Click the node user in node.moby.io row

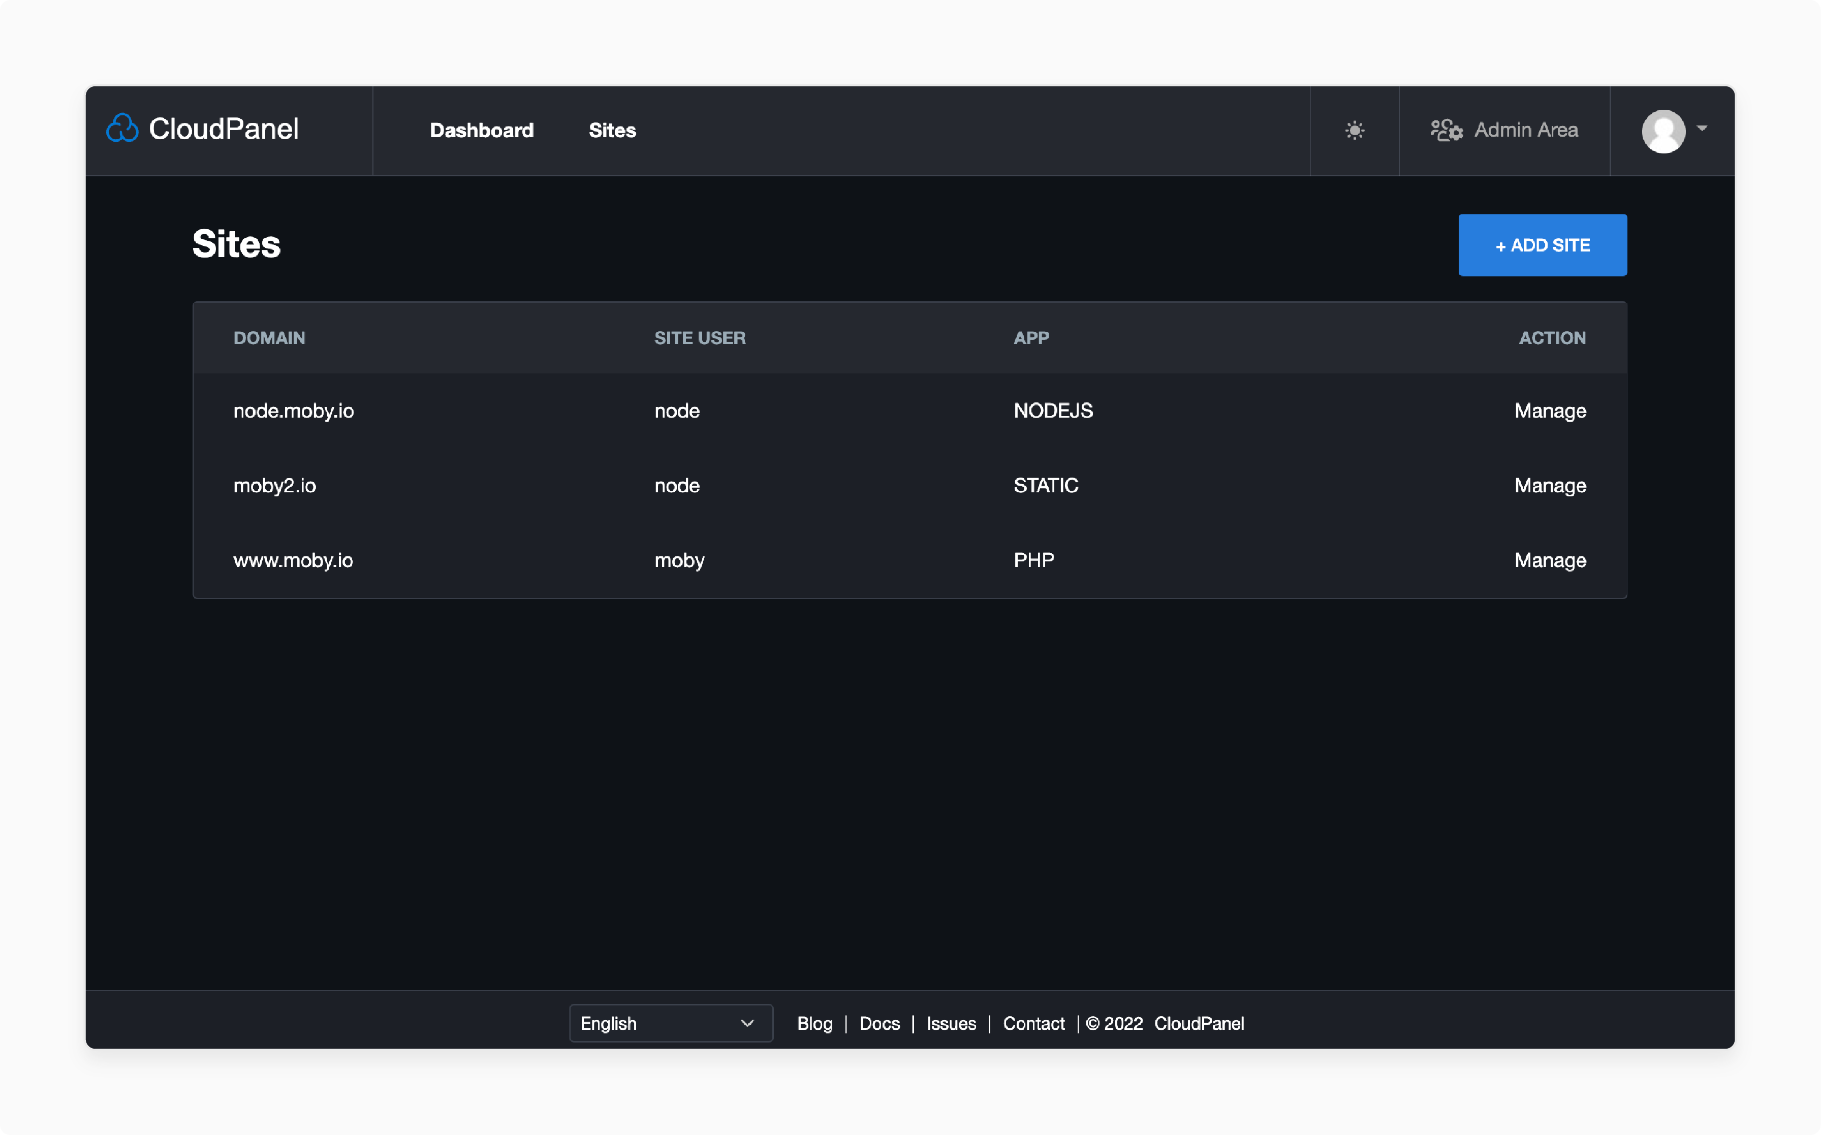tap(677, 411)
